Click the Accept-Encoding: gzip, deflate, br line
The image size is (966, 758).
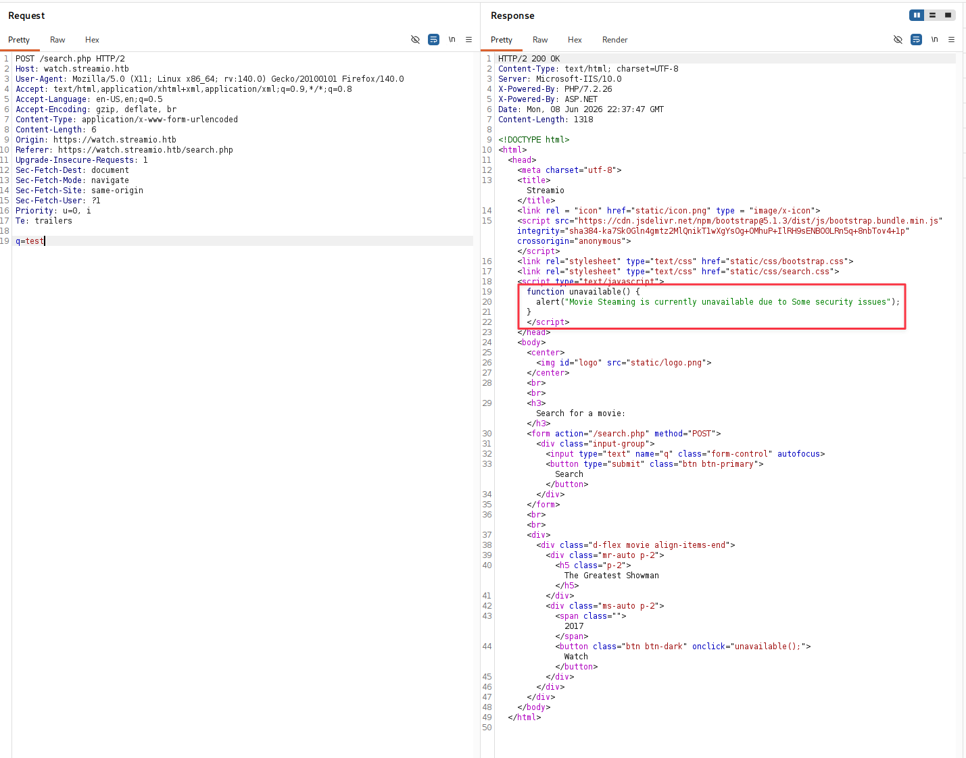coord(96,109)
